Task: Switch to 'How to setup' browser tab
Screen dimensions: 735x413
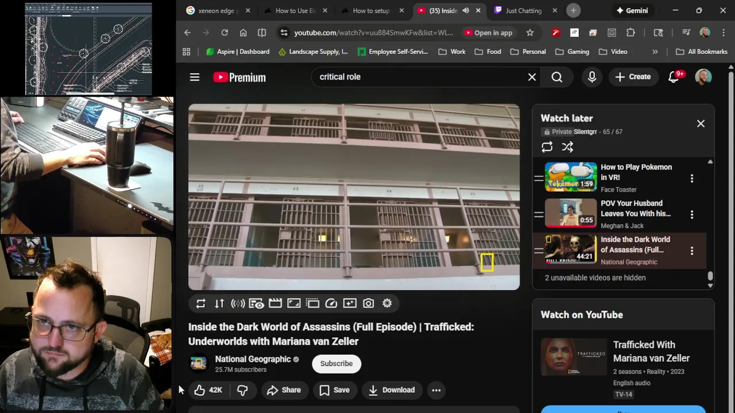Action: tap(371, 10)
